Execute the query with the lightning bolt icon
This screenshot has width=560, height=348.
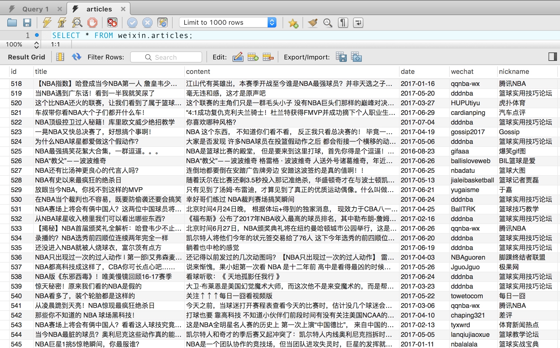tap(47, 23)
